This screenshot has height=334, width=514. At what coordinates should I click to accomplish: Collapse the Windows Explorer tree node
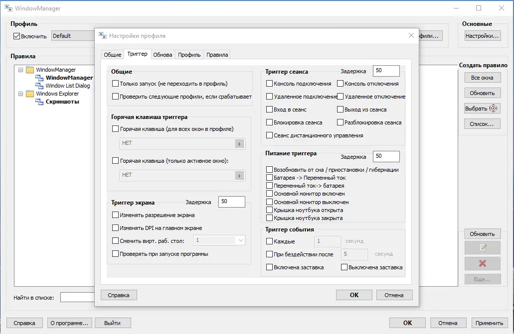click(x=20, y=94)
